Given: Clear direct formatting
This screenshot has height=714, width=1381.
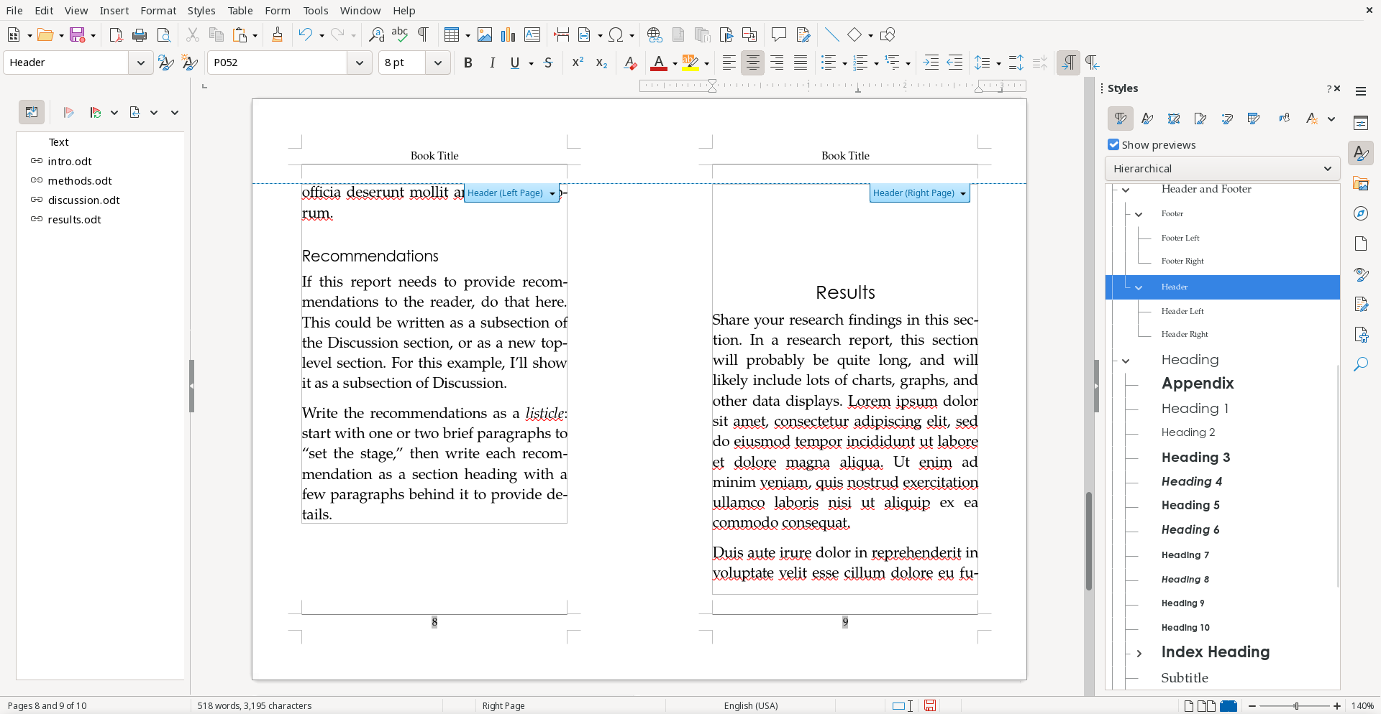Looking at the screenshot, I should point(630,62).
